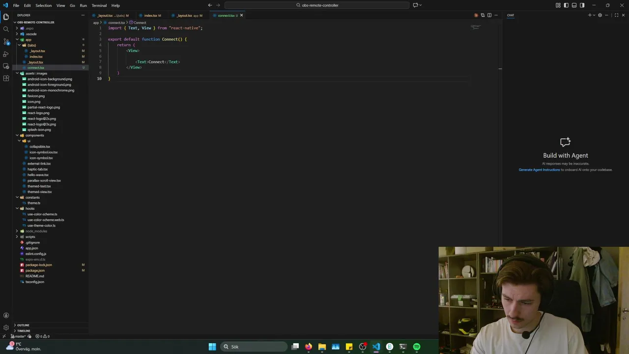Expand the node_modules folder

coord(36,231)
